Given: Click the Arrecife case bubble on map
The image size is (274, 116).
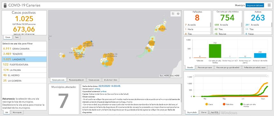Looking at the screenshot, I should pos(162,28).
